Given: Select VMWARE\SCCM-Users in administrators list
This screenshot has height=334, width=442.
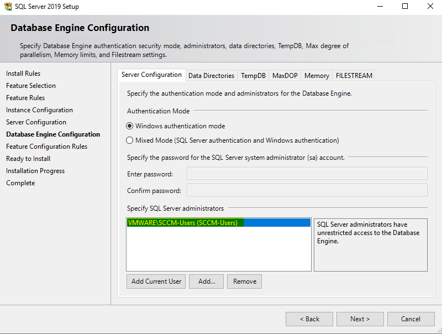Looking at the screenshot, I should (182, 223).
